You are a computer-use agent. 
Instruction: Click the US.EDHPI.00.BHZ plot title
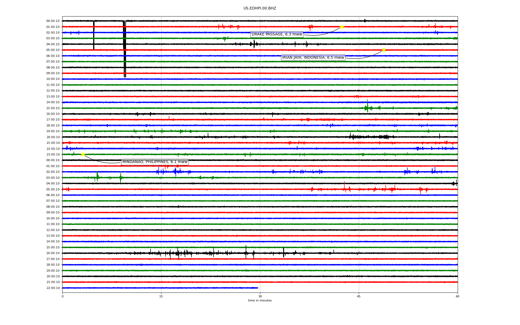259,8
